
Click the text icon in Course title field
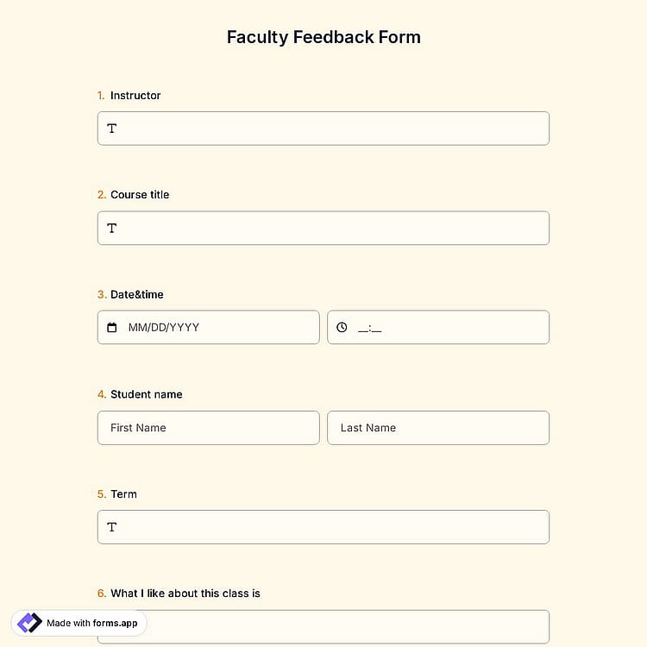coord(112,229)
